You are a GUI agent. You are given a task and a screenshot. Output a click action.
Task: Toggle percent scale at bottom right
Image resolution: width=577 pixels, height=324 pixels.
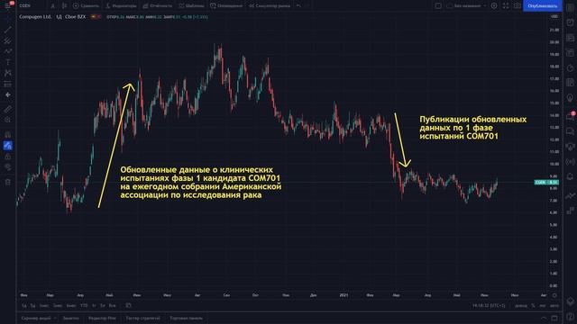coord(533,306)
